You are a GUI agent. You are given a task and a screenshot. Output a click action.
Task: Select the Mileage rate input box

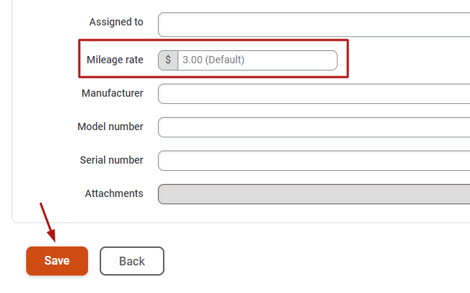[258, 60]
